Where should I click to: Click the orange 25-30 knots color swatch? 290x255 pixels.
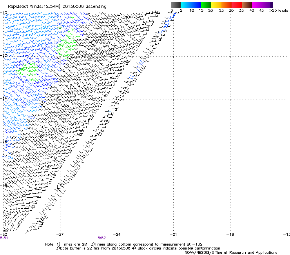[227, 5]
